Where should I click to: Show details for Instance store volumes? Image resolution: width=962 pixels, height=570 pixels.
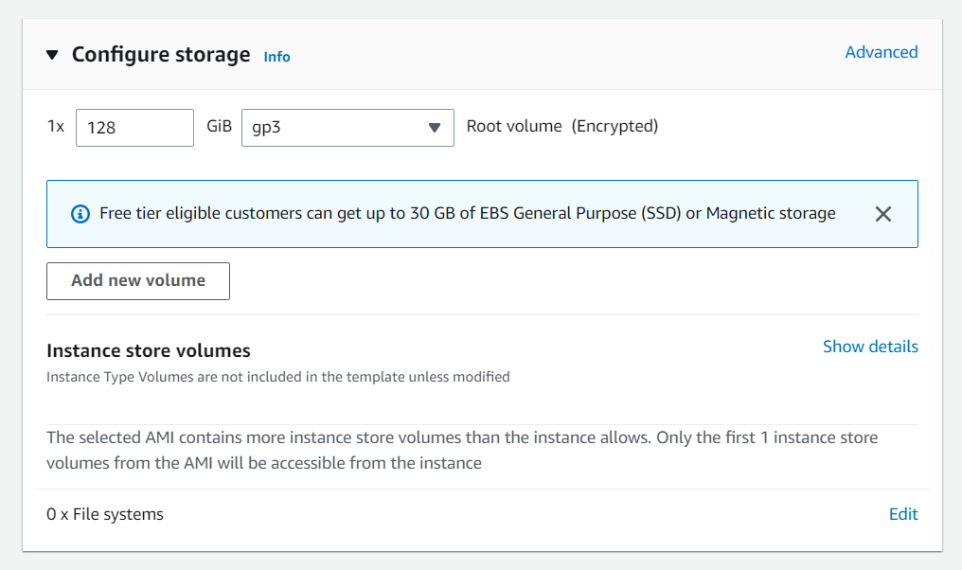[x=870, y=347]
